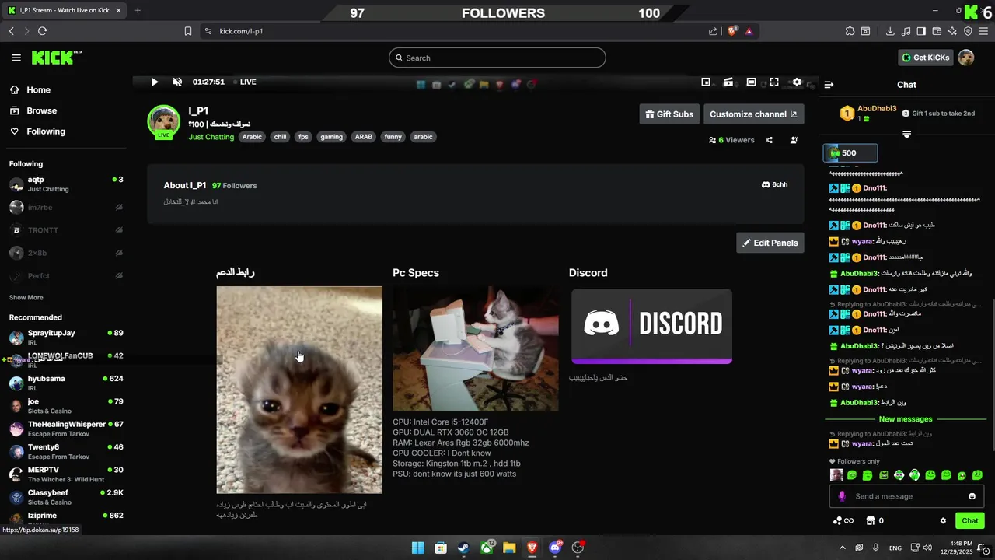Toggle theater mode in video player

(x=751, y=82)
